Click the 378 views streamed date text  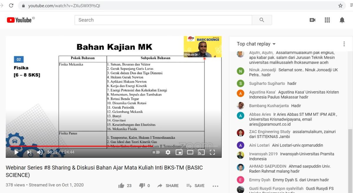pyautogui.click(x=45, y=185)
